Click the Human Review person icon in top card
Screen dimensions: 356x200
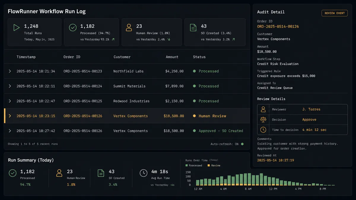click(129, 28)
